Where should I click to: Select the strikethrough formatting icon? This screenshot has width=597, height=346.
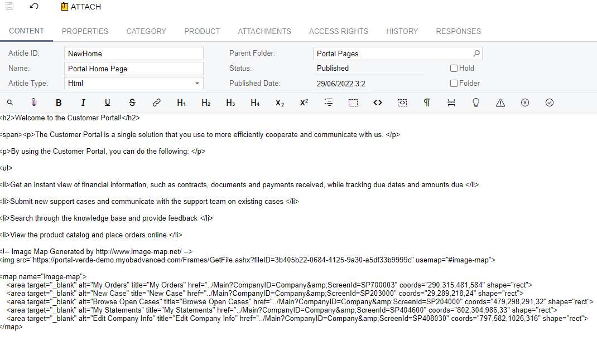[132, 102]
